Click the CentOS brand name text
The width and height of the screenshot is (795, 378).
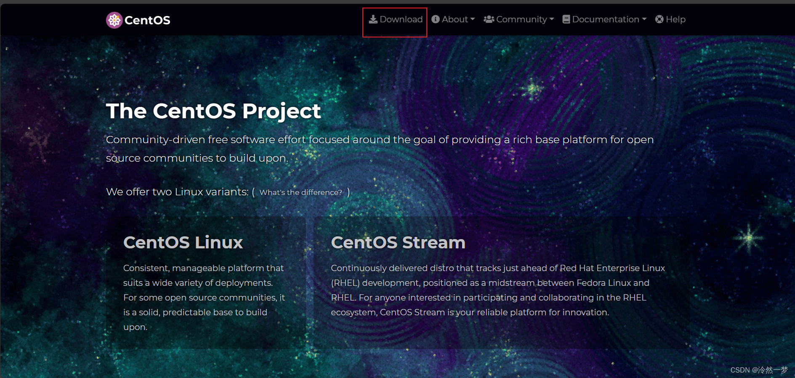pos(147,20)
